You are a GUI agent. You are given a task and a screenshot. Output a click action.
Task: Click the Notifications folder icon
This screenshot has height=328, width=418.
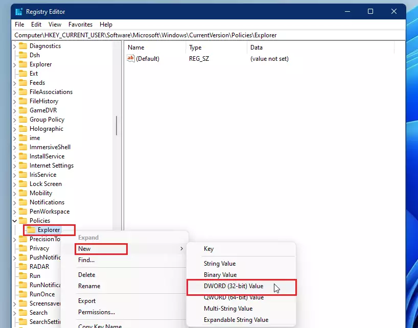23,202
